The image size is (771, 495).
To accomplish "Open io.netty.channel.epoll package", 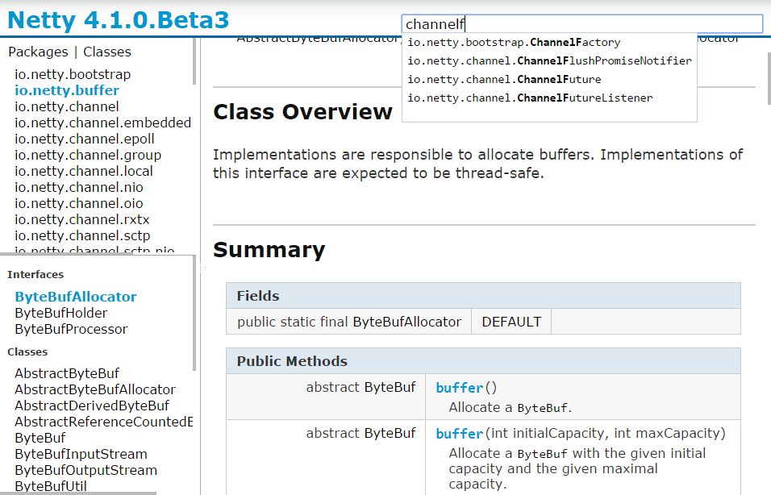I will coord(84,139).
